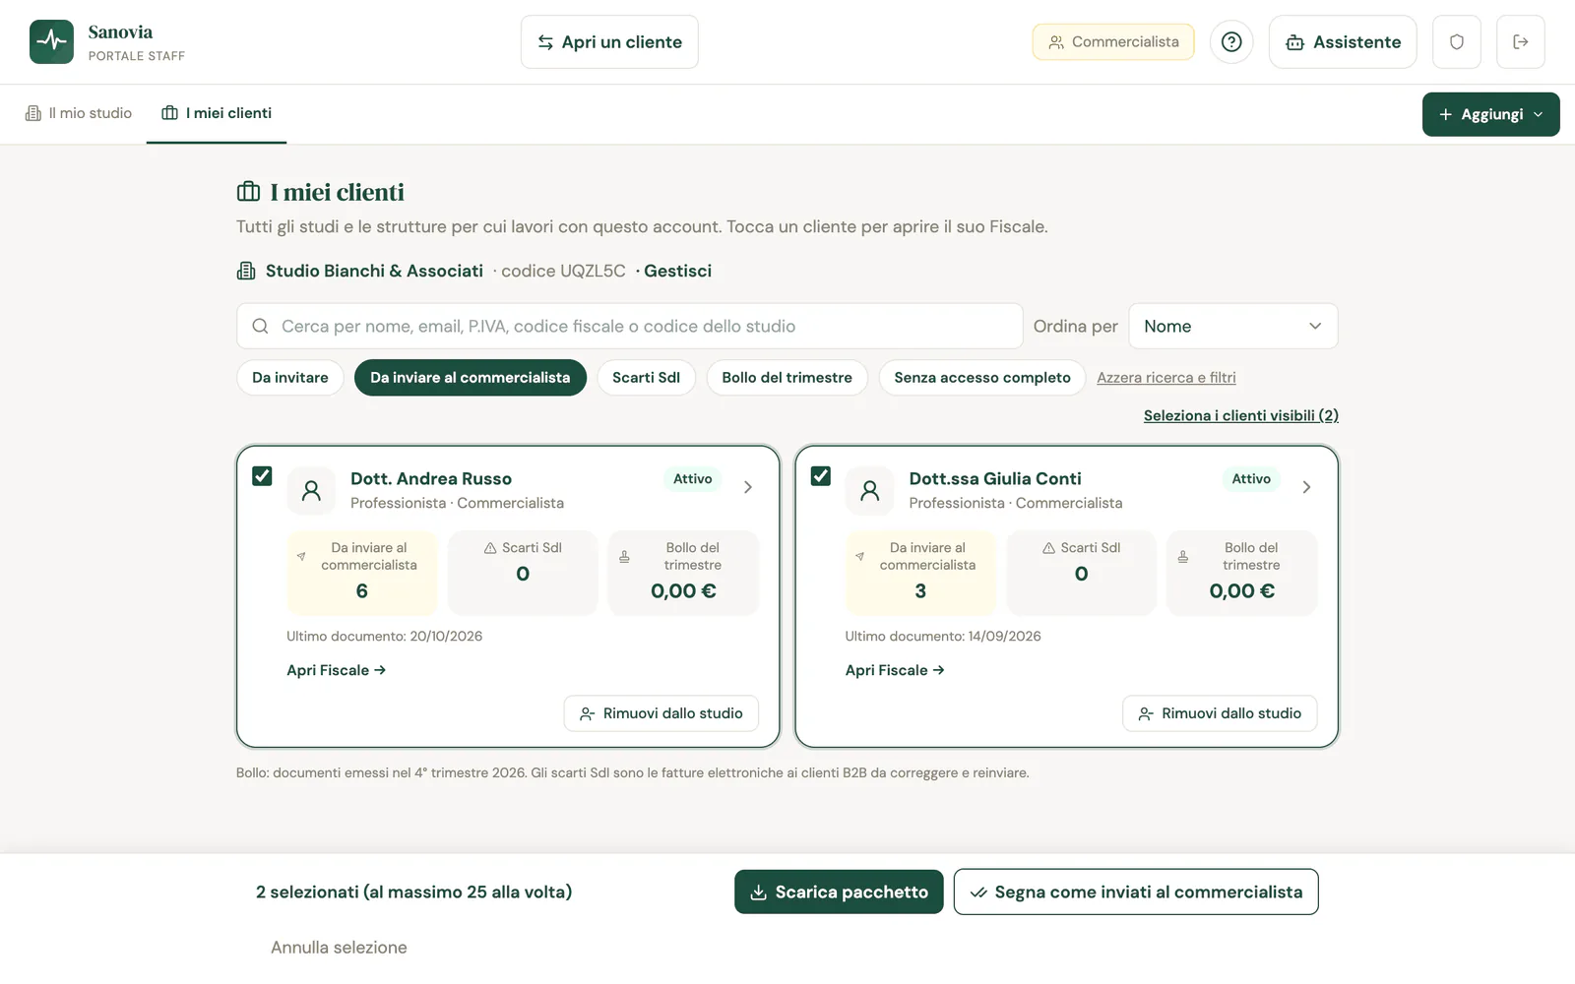Disable the Da inviare al commercialista filter

(471, 378)
